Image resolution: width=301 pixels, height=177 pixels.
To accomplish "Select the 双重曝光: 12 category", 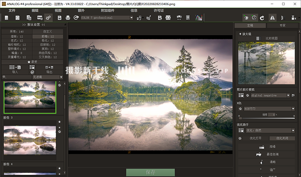I will pyautogui.click(x=17, y=57).
